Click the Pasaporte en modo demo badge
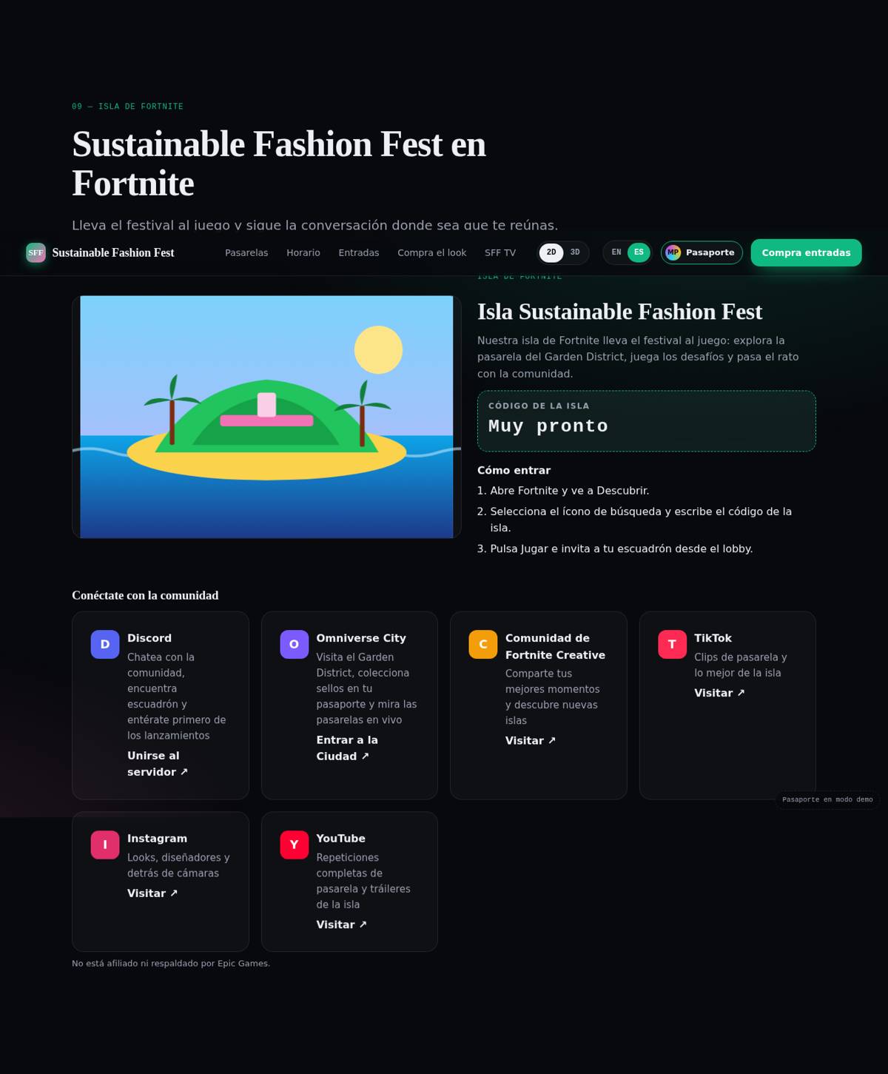Viewport: 888px width, 1074px height. click(827, 799)
